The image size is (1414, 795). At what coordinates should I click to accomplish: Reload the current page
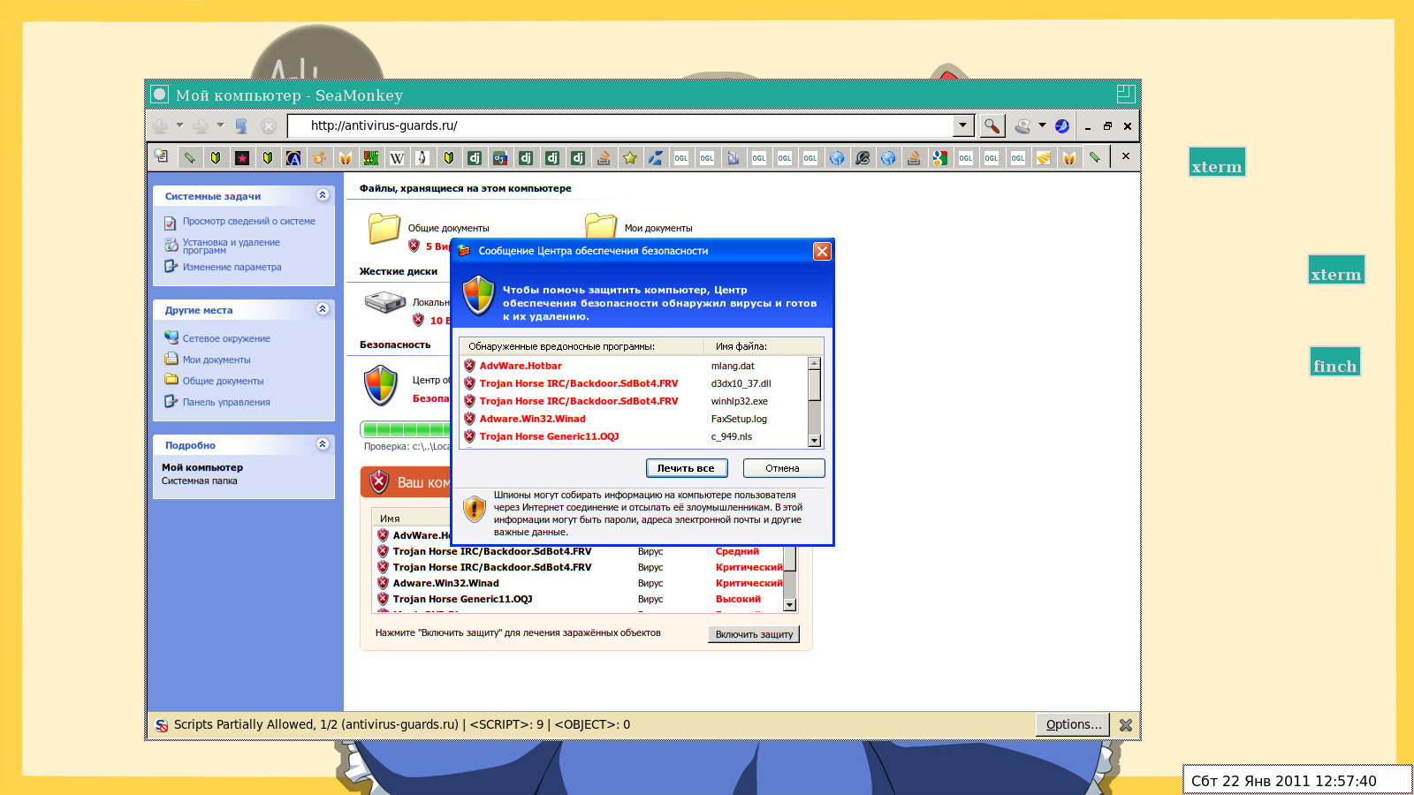[241, 126]
